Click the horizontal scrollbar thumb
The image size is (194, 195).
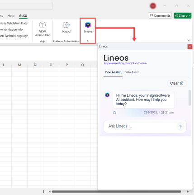click(116, 191)
